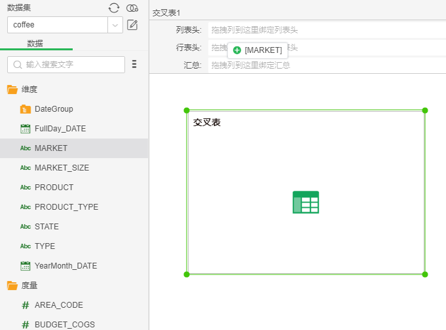This screenshot has width=446, height=330.
Task: Collapse the 度量 measures folder
Action: click(12, 286)
